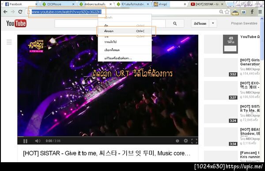Mute the video with the speaker icon
This screenshot has width=265, height=171.
38,141
